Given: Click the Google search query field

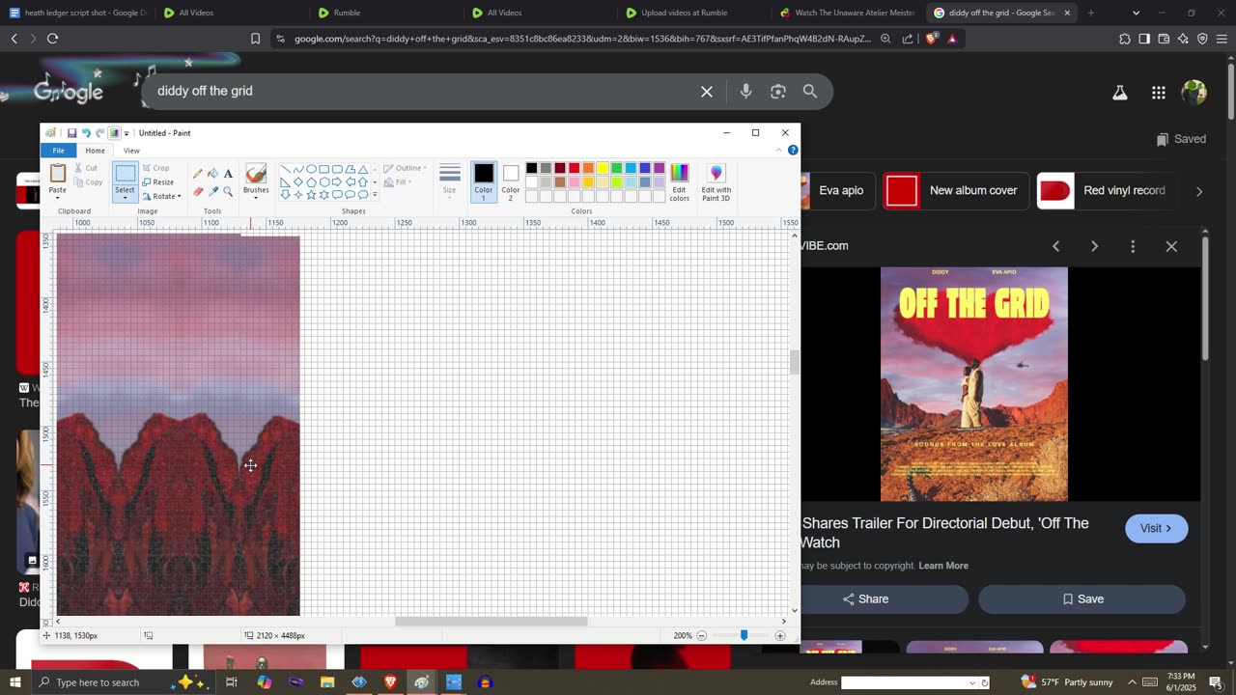Looking at the screenshot, I should point(423,91).
